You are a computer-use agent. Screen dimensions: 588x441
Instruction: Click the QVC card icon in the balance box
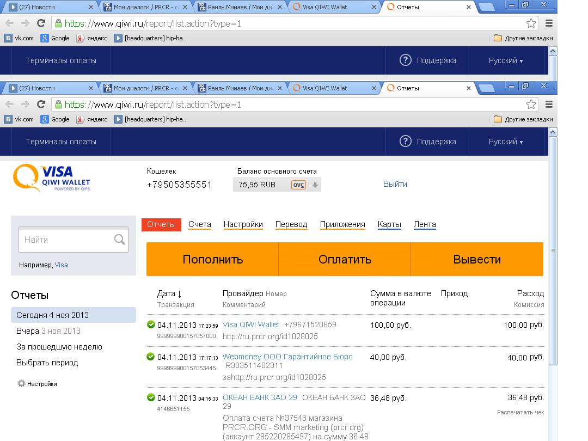(298, 185)
